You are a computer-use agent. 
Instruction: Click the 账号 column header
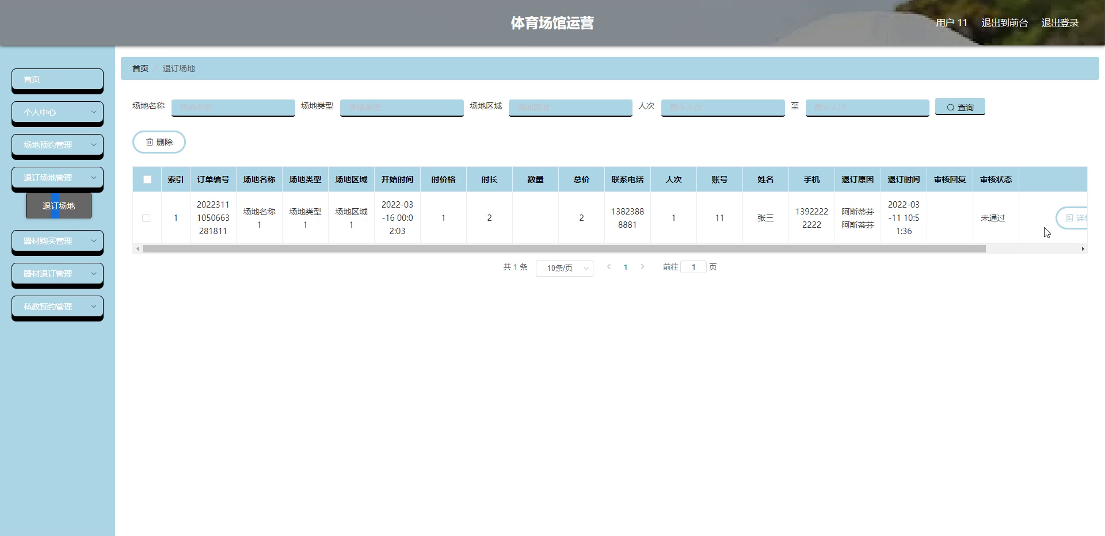click(x=719, y=179)
